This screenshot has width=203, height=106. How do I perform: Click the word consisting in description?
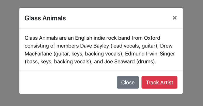[37, 46]
